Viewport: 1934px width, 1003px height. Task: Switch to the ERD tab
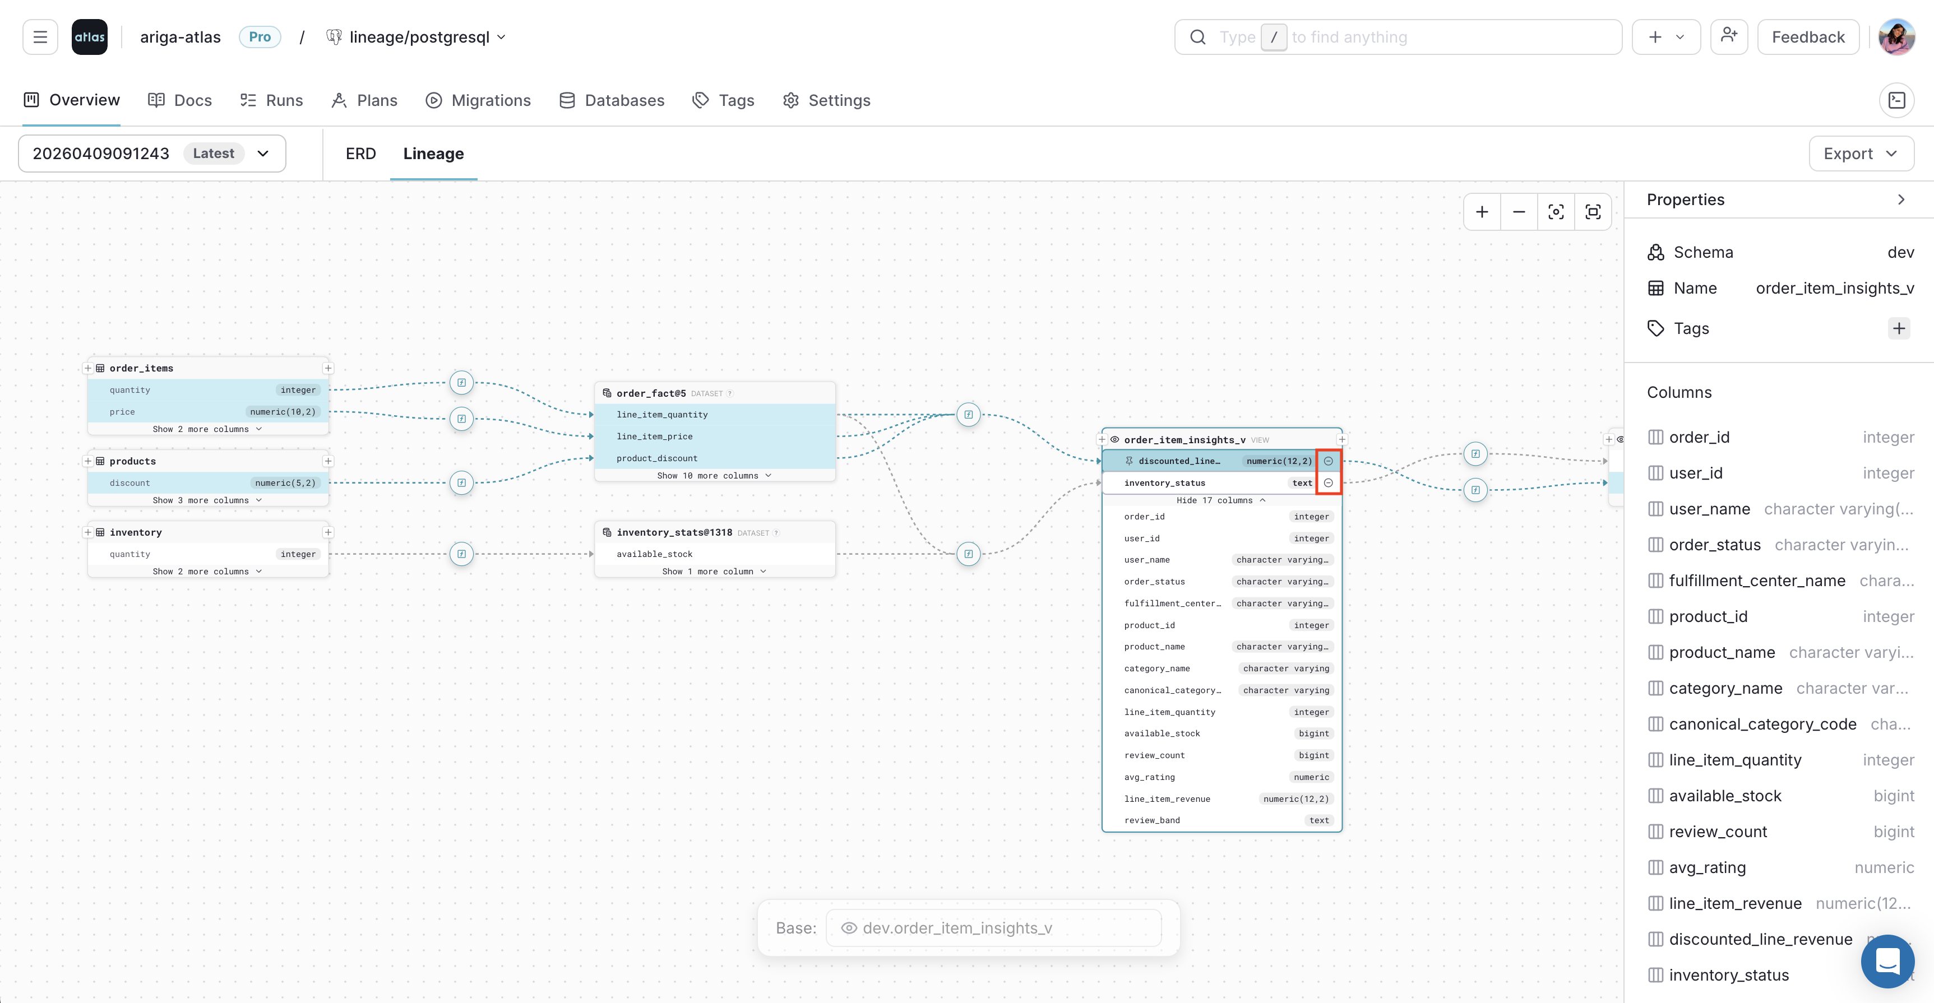(x=360, y=153)
